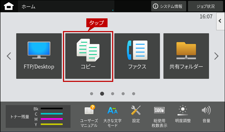Open the ユーザーズマニュアル user manual
225x132 pixels.
coord(89,116)
